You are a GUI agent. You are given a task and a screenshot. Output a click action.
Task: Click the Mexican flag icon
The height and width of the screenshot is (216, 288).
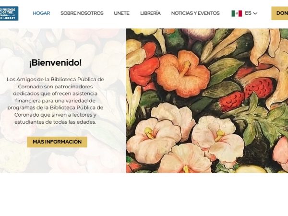237,13
